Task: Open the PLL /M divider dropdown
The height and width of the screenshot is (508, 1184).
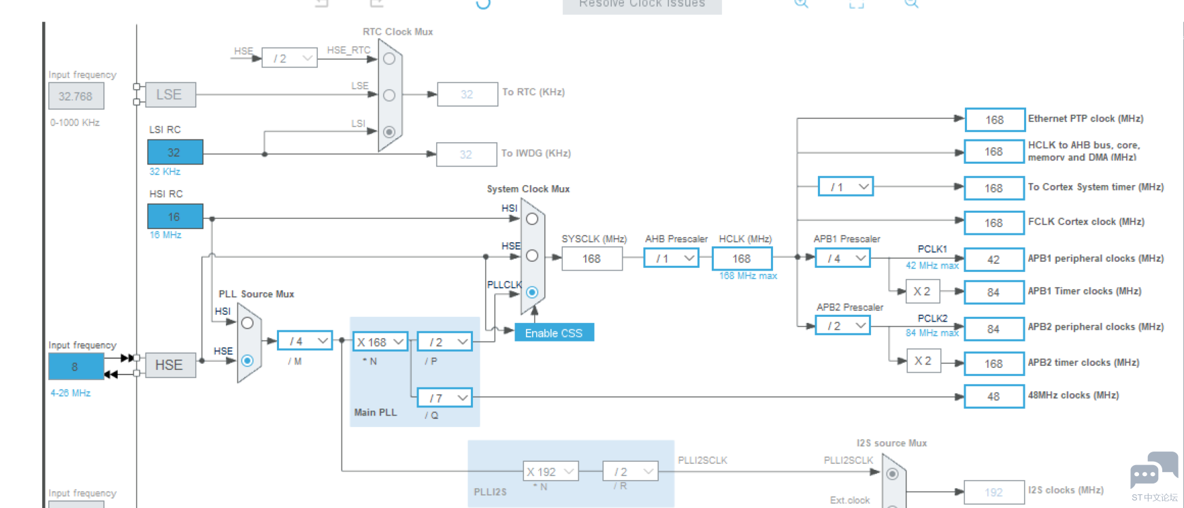Action: [x=306, y=341]
